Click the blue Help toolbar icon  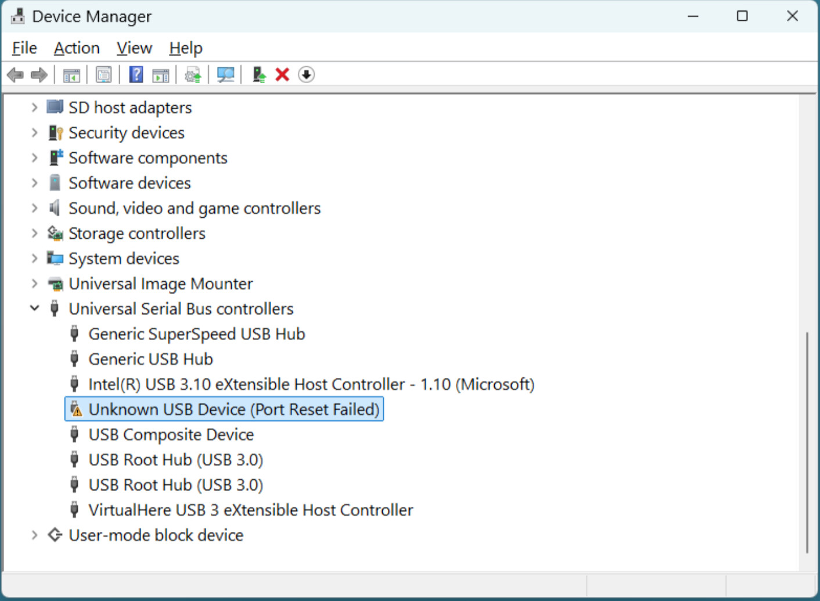(136, 75)
